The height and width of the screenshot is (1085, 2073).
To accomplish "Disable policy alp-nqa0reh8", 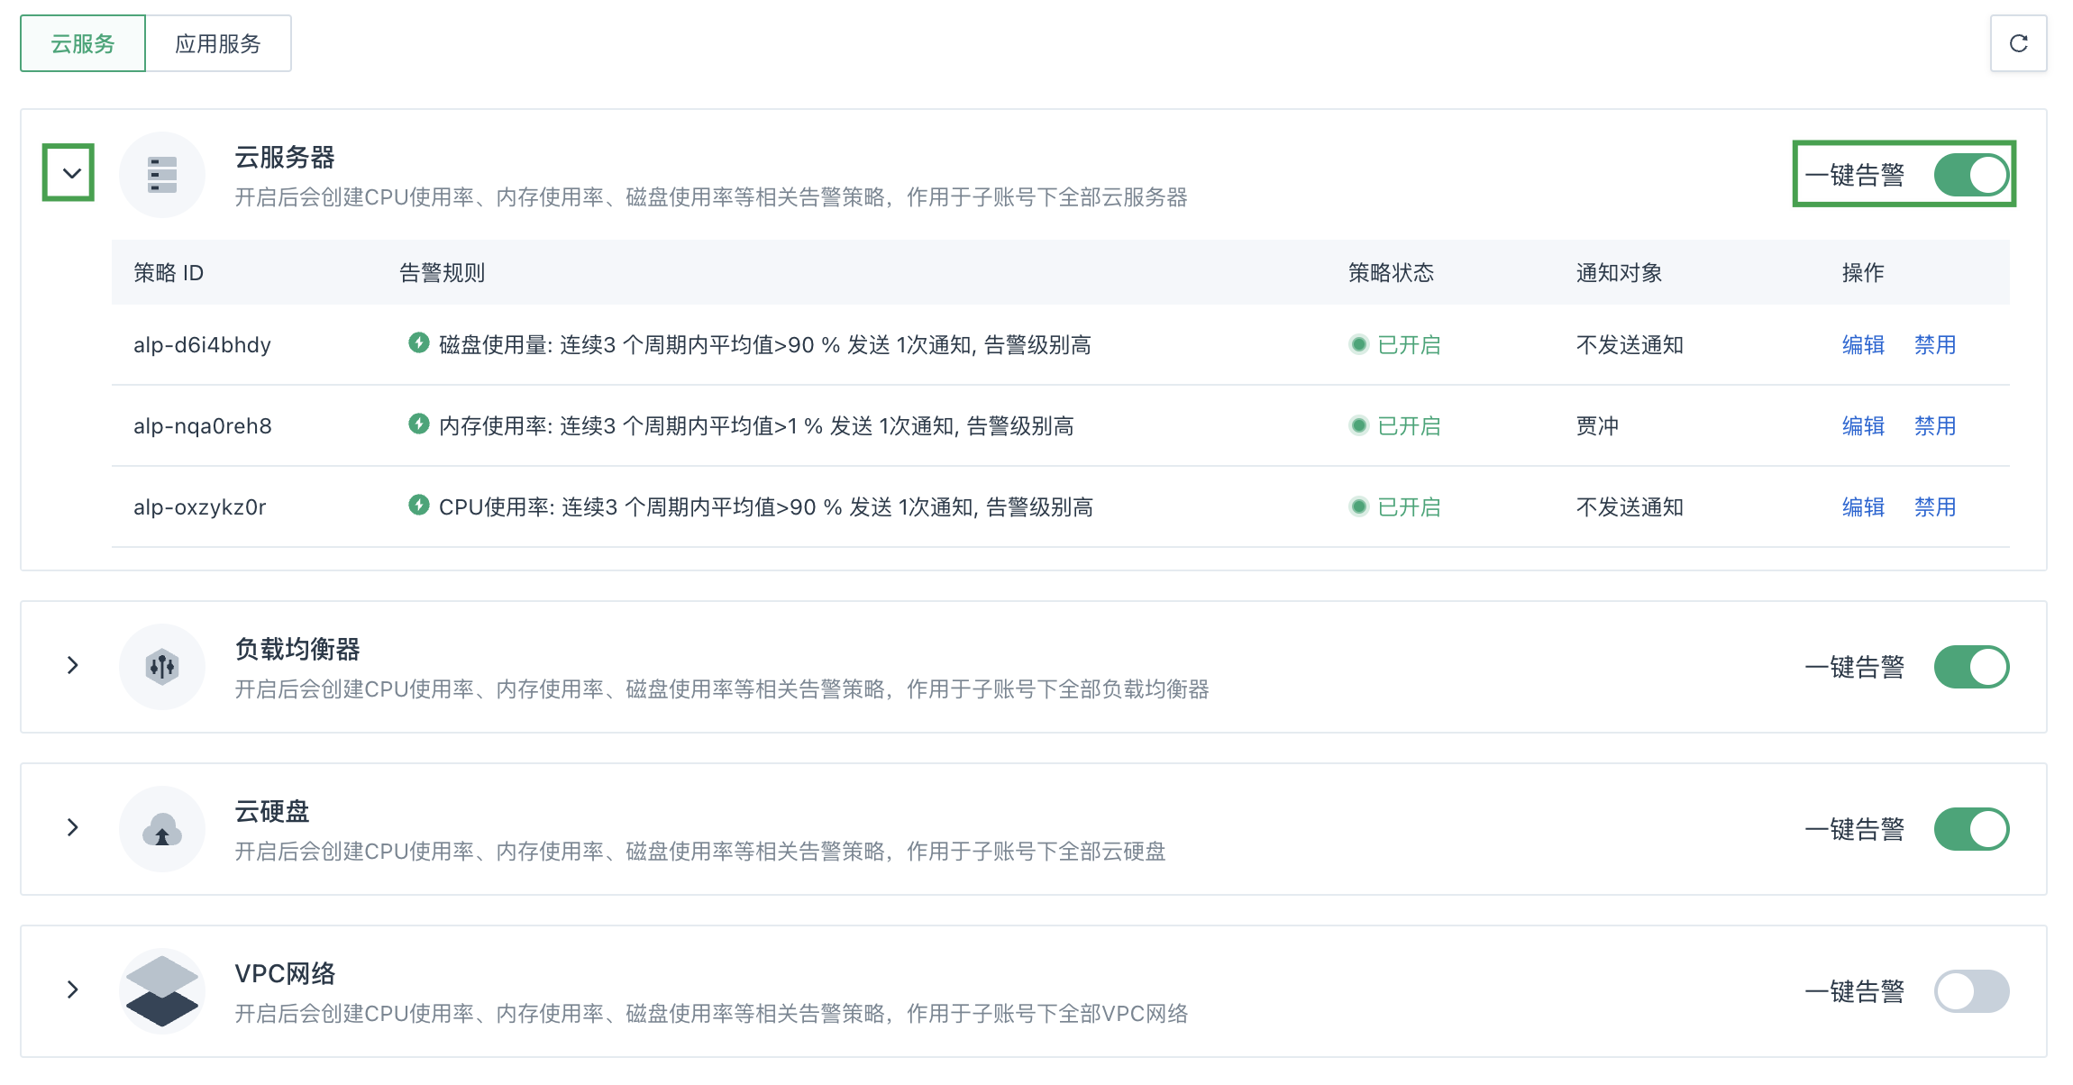I will point(1935,425).
